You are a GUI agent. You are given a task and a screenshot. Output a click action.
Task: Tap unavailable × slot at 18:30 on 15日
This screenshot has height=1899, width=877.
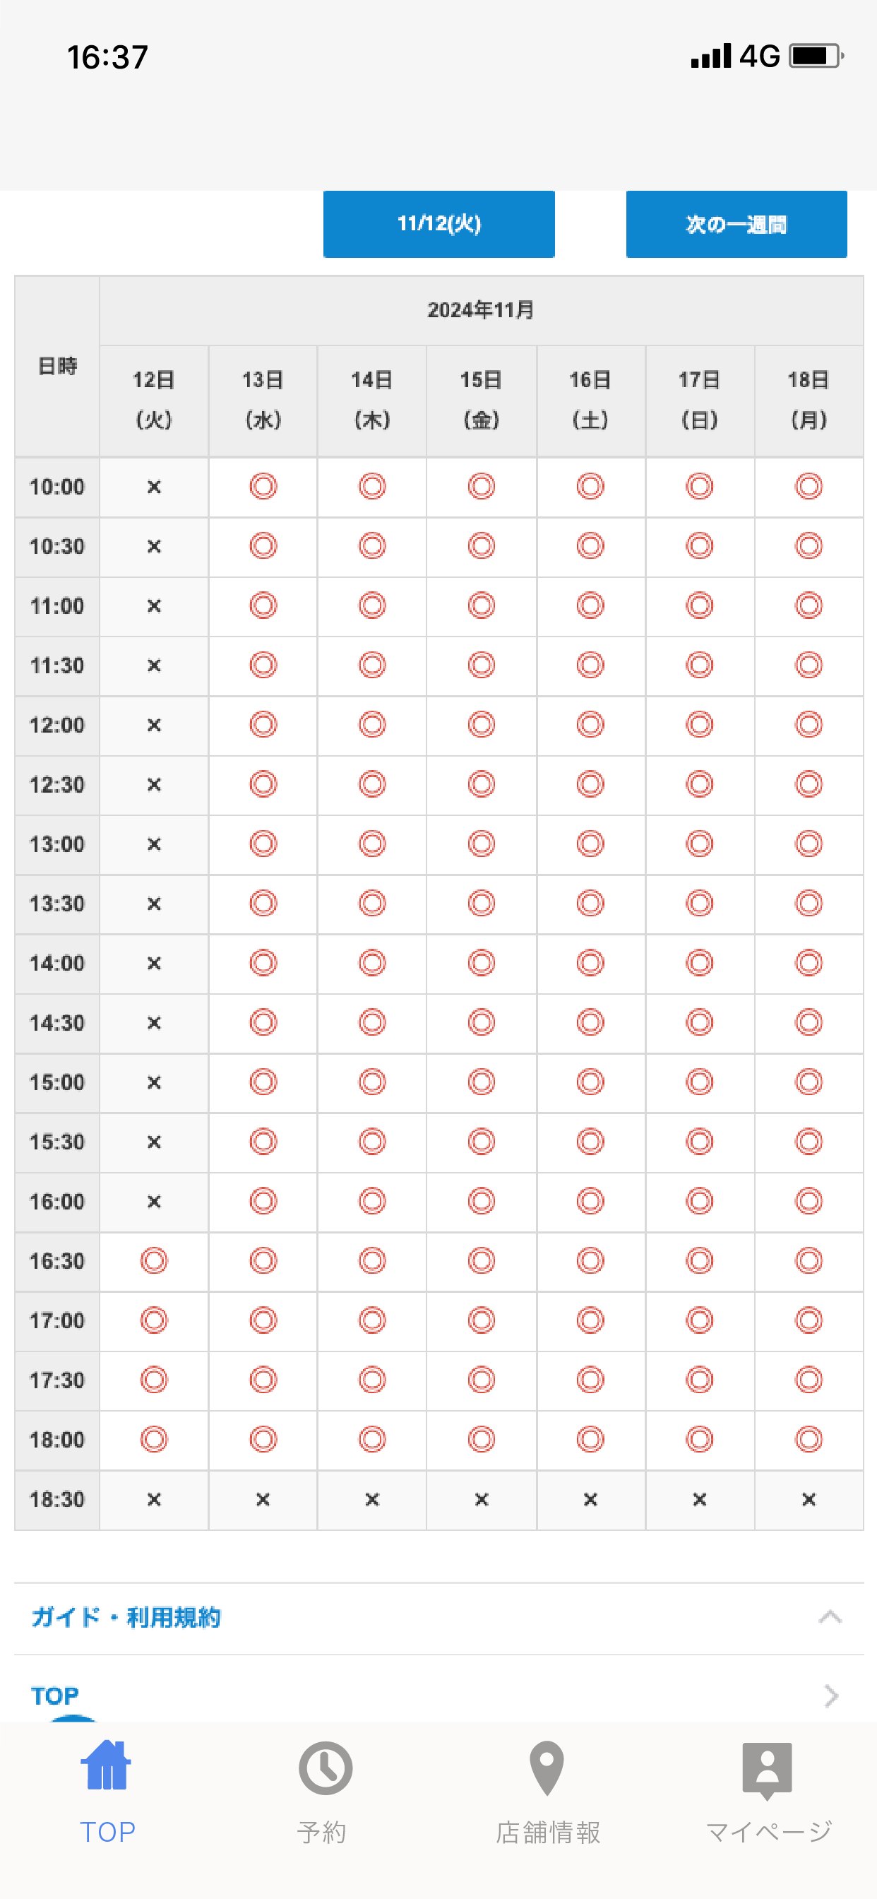click(x=482, y=1499)
